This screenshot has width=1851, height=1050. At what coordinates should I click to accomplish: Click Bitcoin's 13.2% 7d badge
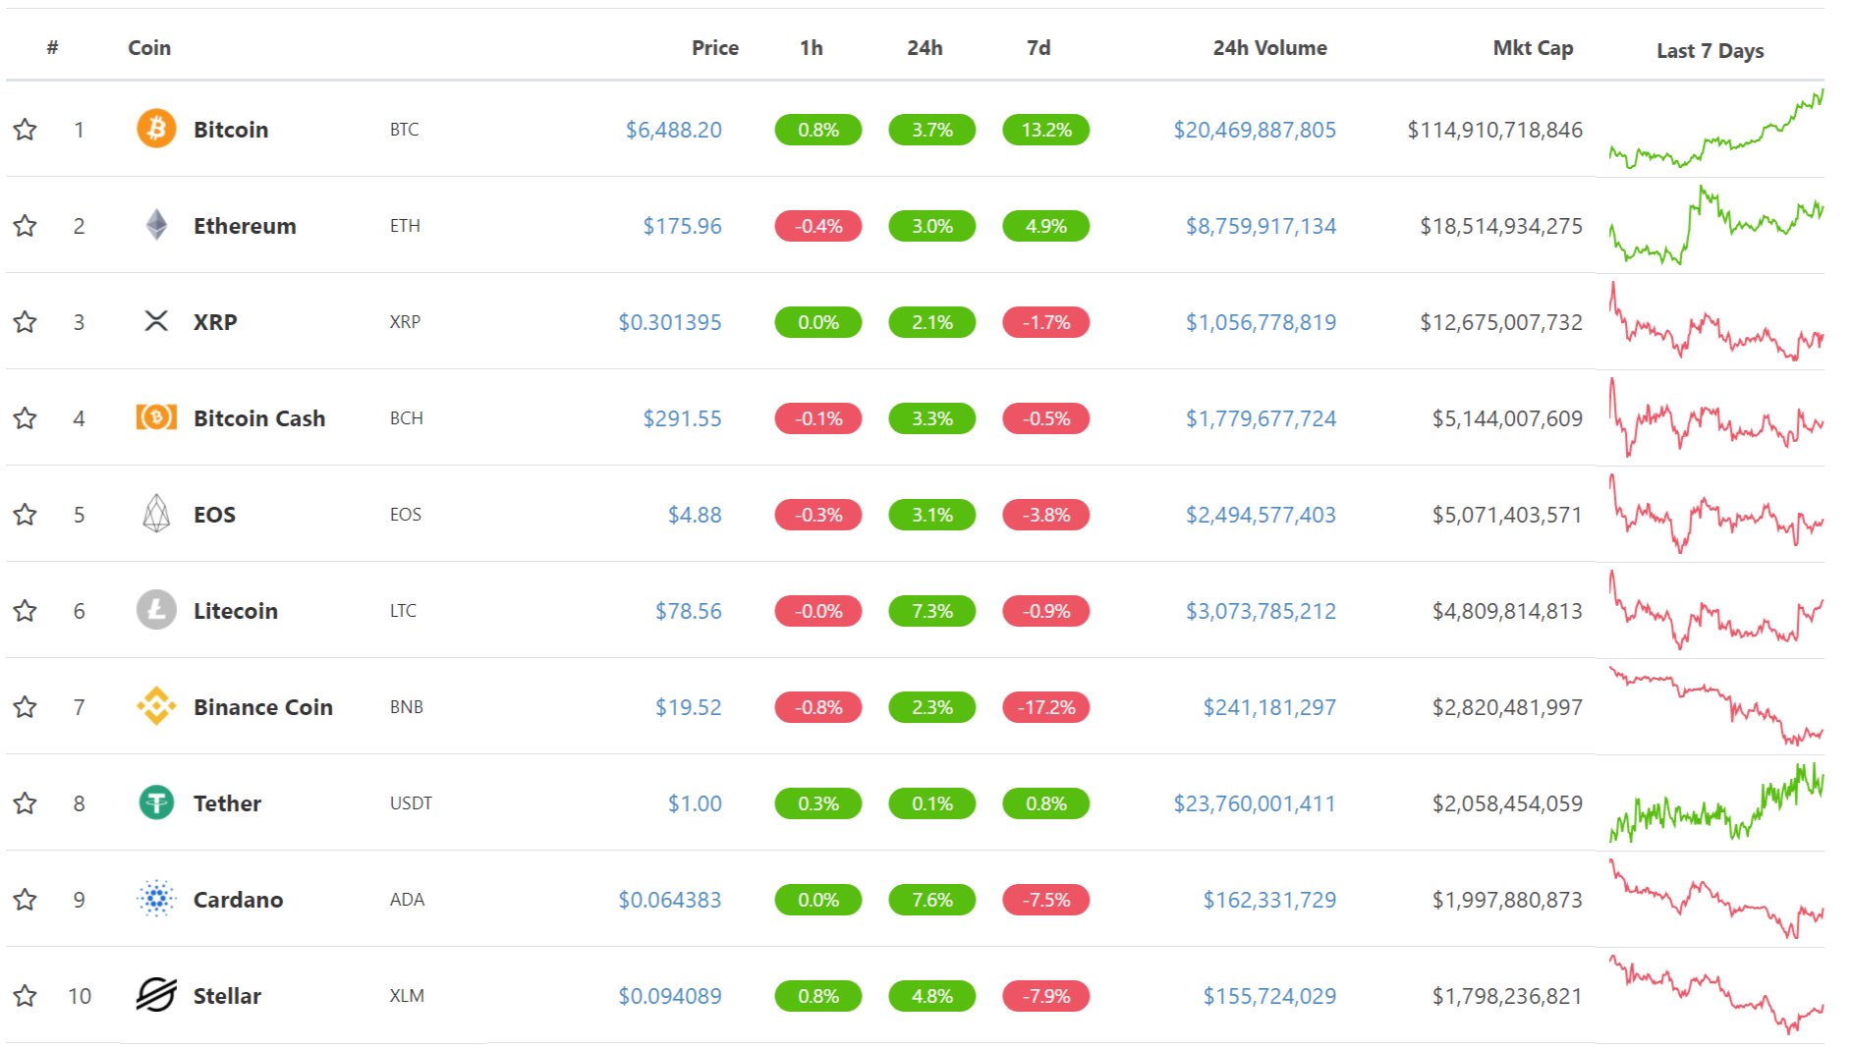tap(1046, 130)
